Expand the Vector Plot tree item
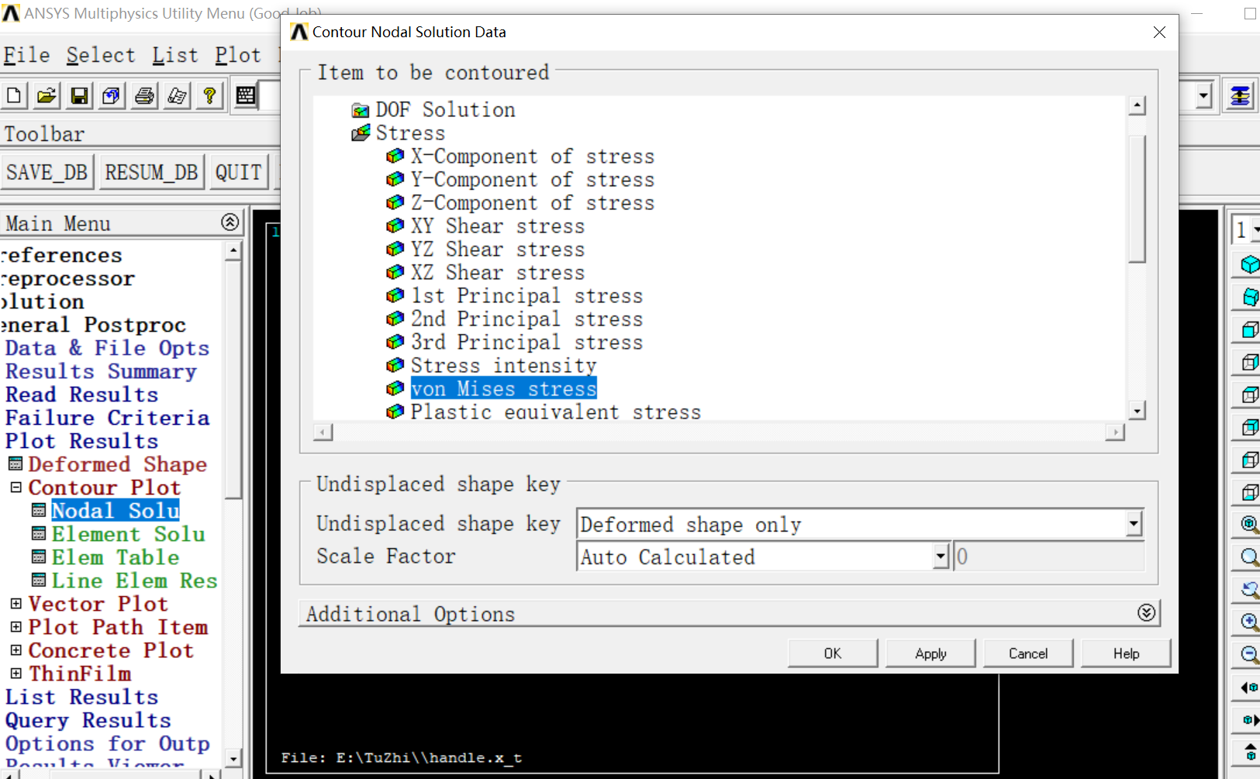 click(17, 603)
